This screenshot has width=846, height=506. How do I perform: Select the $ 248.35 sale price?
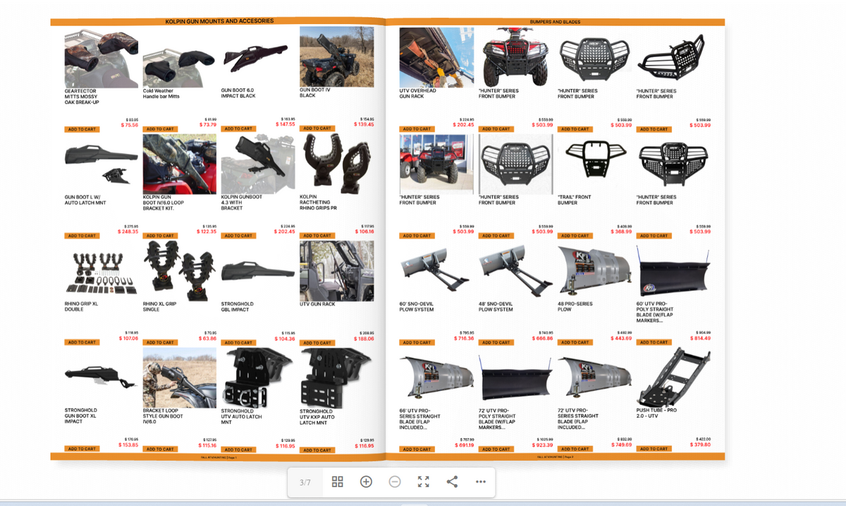pyautogui.click(x=128, y=231)
